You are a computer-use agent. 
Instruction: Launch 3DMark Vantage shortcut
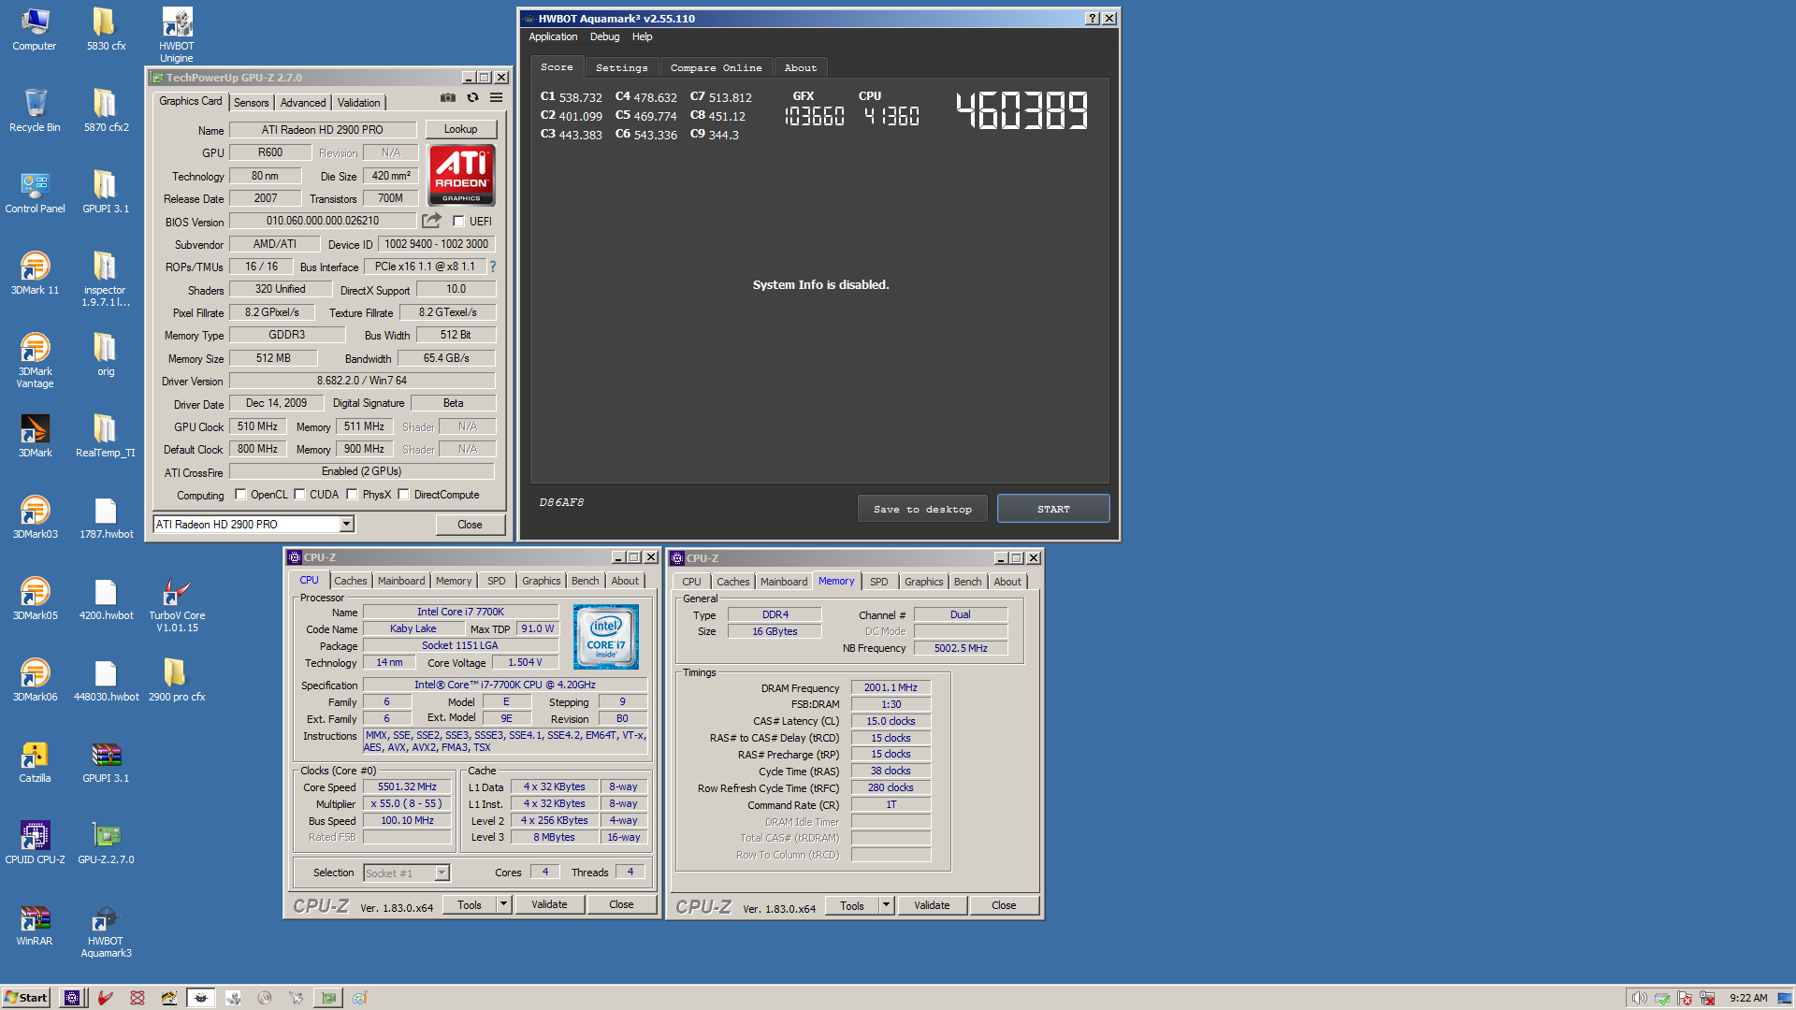35,360
